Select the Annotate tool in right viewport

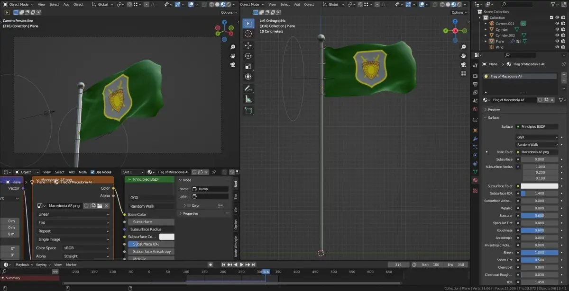tap(248, 88)
